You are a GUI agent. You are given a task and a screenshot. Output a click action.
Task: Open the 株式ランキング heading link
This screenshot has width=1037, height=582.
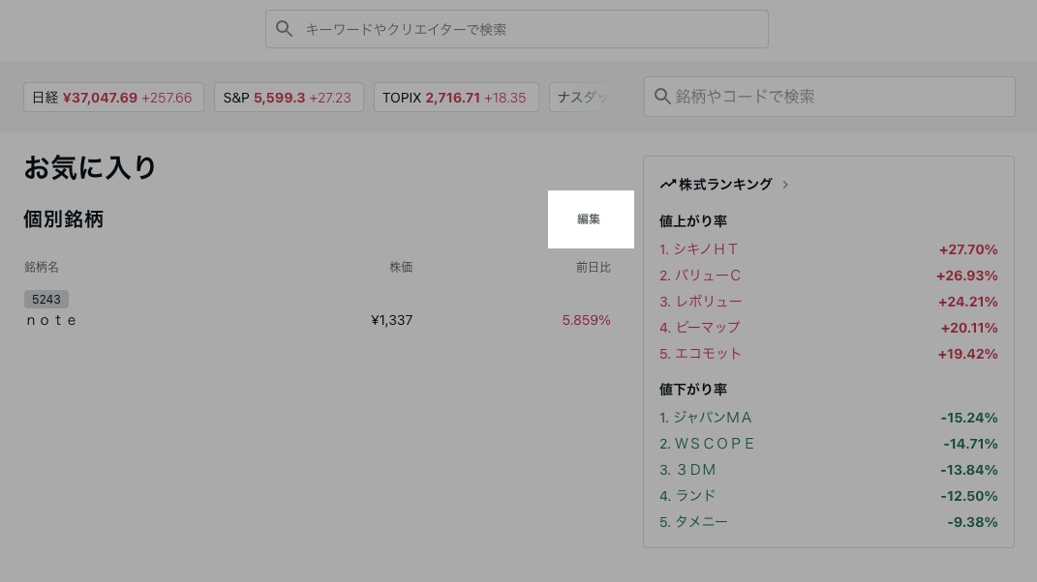725,185
